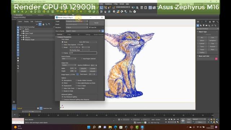Screen dimensions: 231x130
Task: Toggle visibility of the Camera Target row
Action: (22, 33)
